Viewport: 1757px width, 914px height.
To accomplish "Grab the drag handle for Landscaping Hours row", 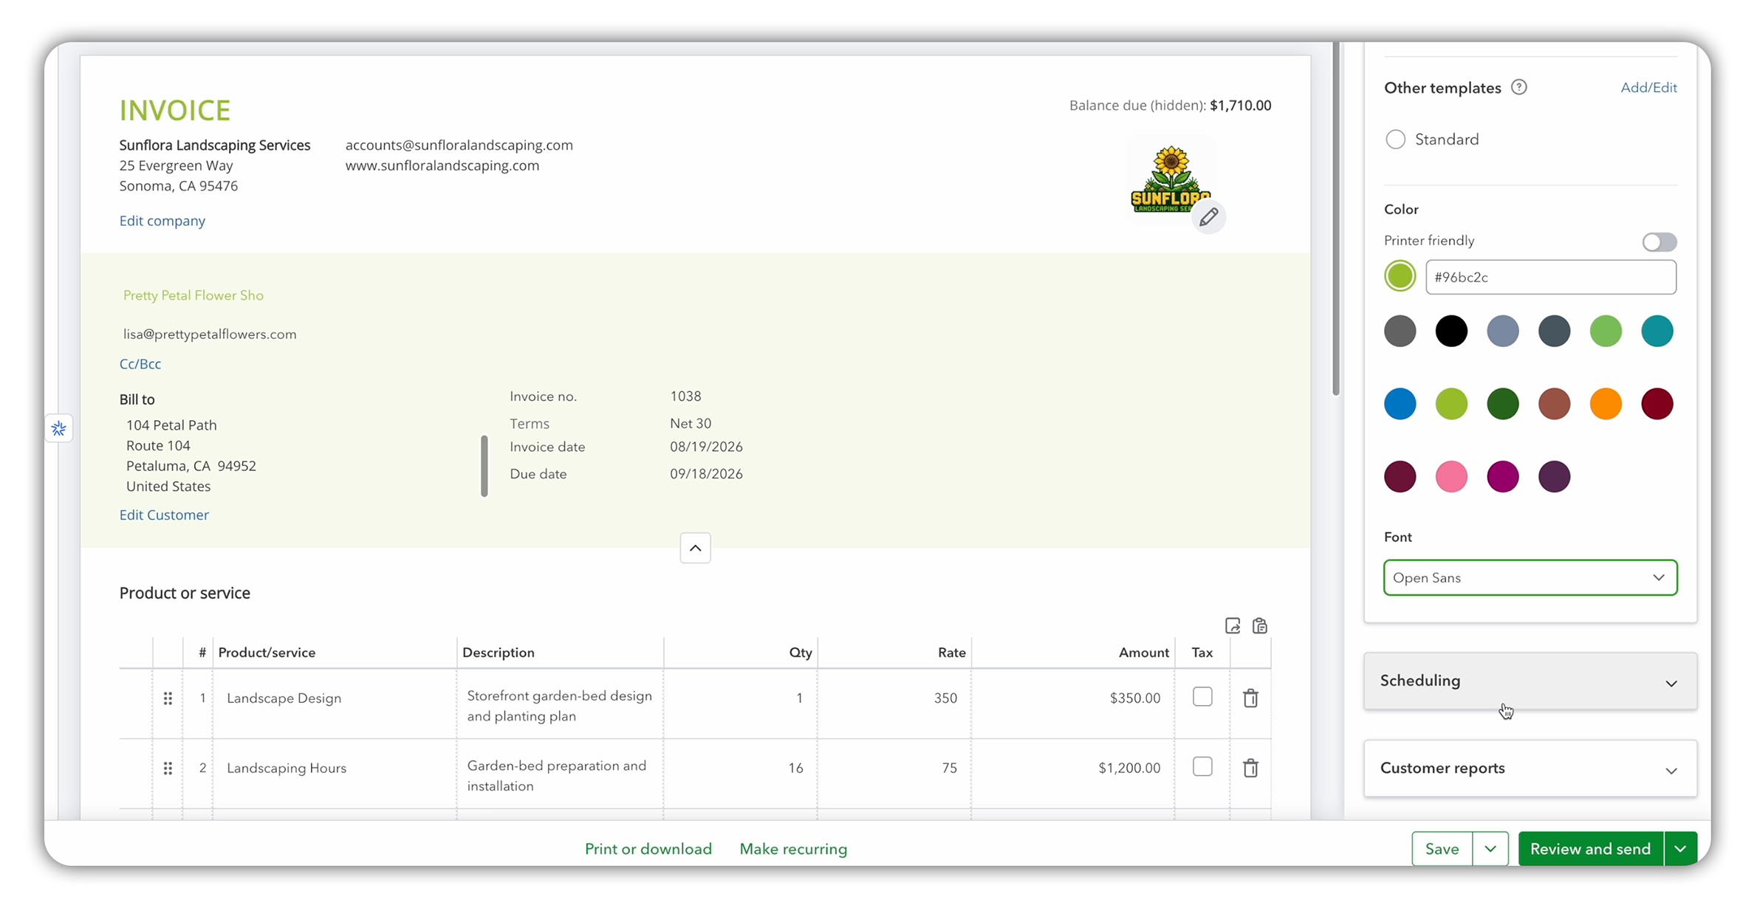I will [168, 768].
